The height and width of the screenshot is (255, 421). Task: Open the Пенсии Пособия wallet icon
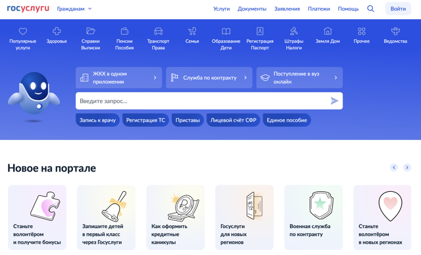click(x=124, y=32)
